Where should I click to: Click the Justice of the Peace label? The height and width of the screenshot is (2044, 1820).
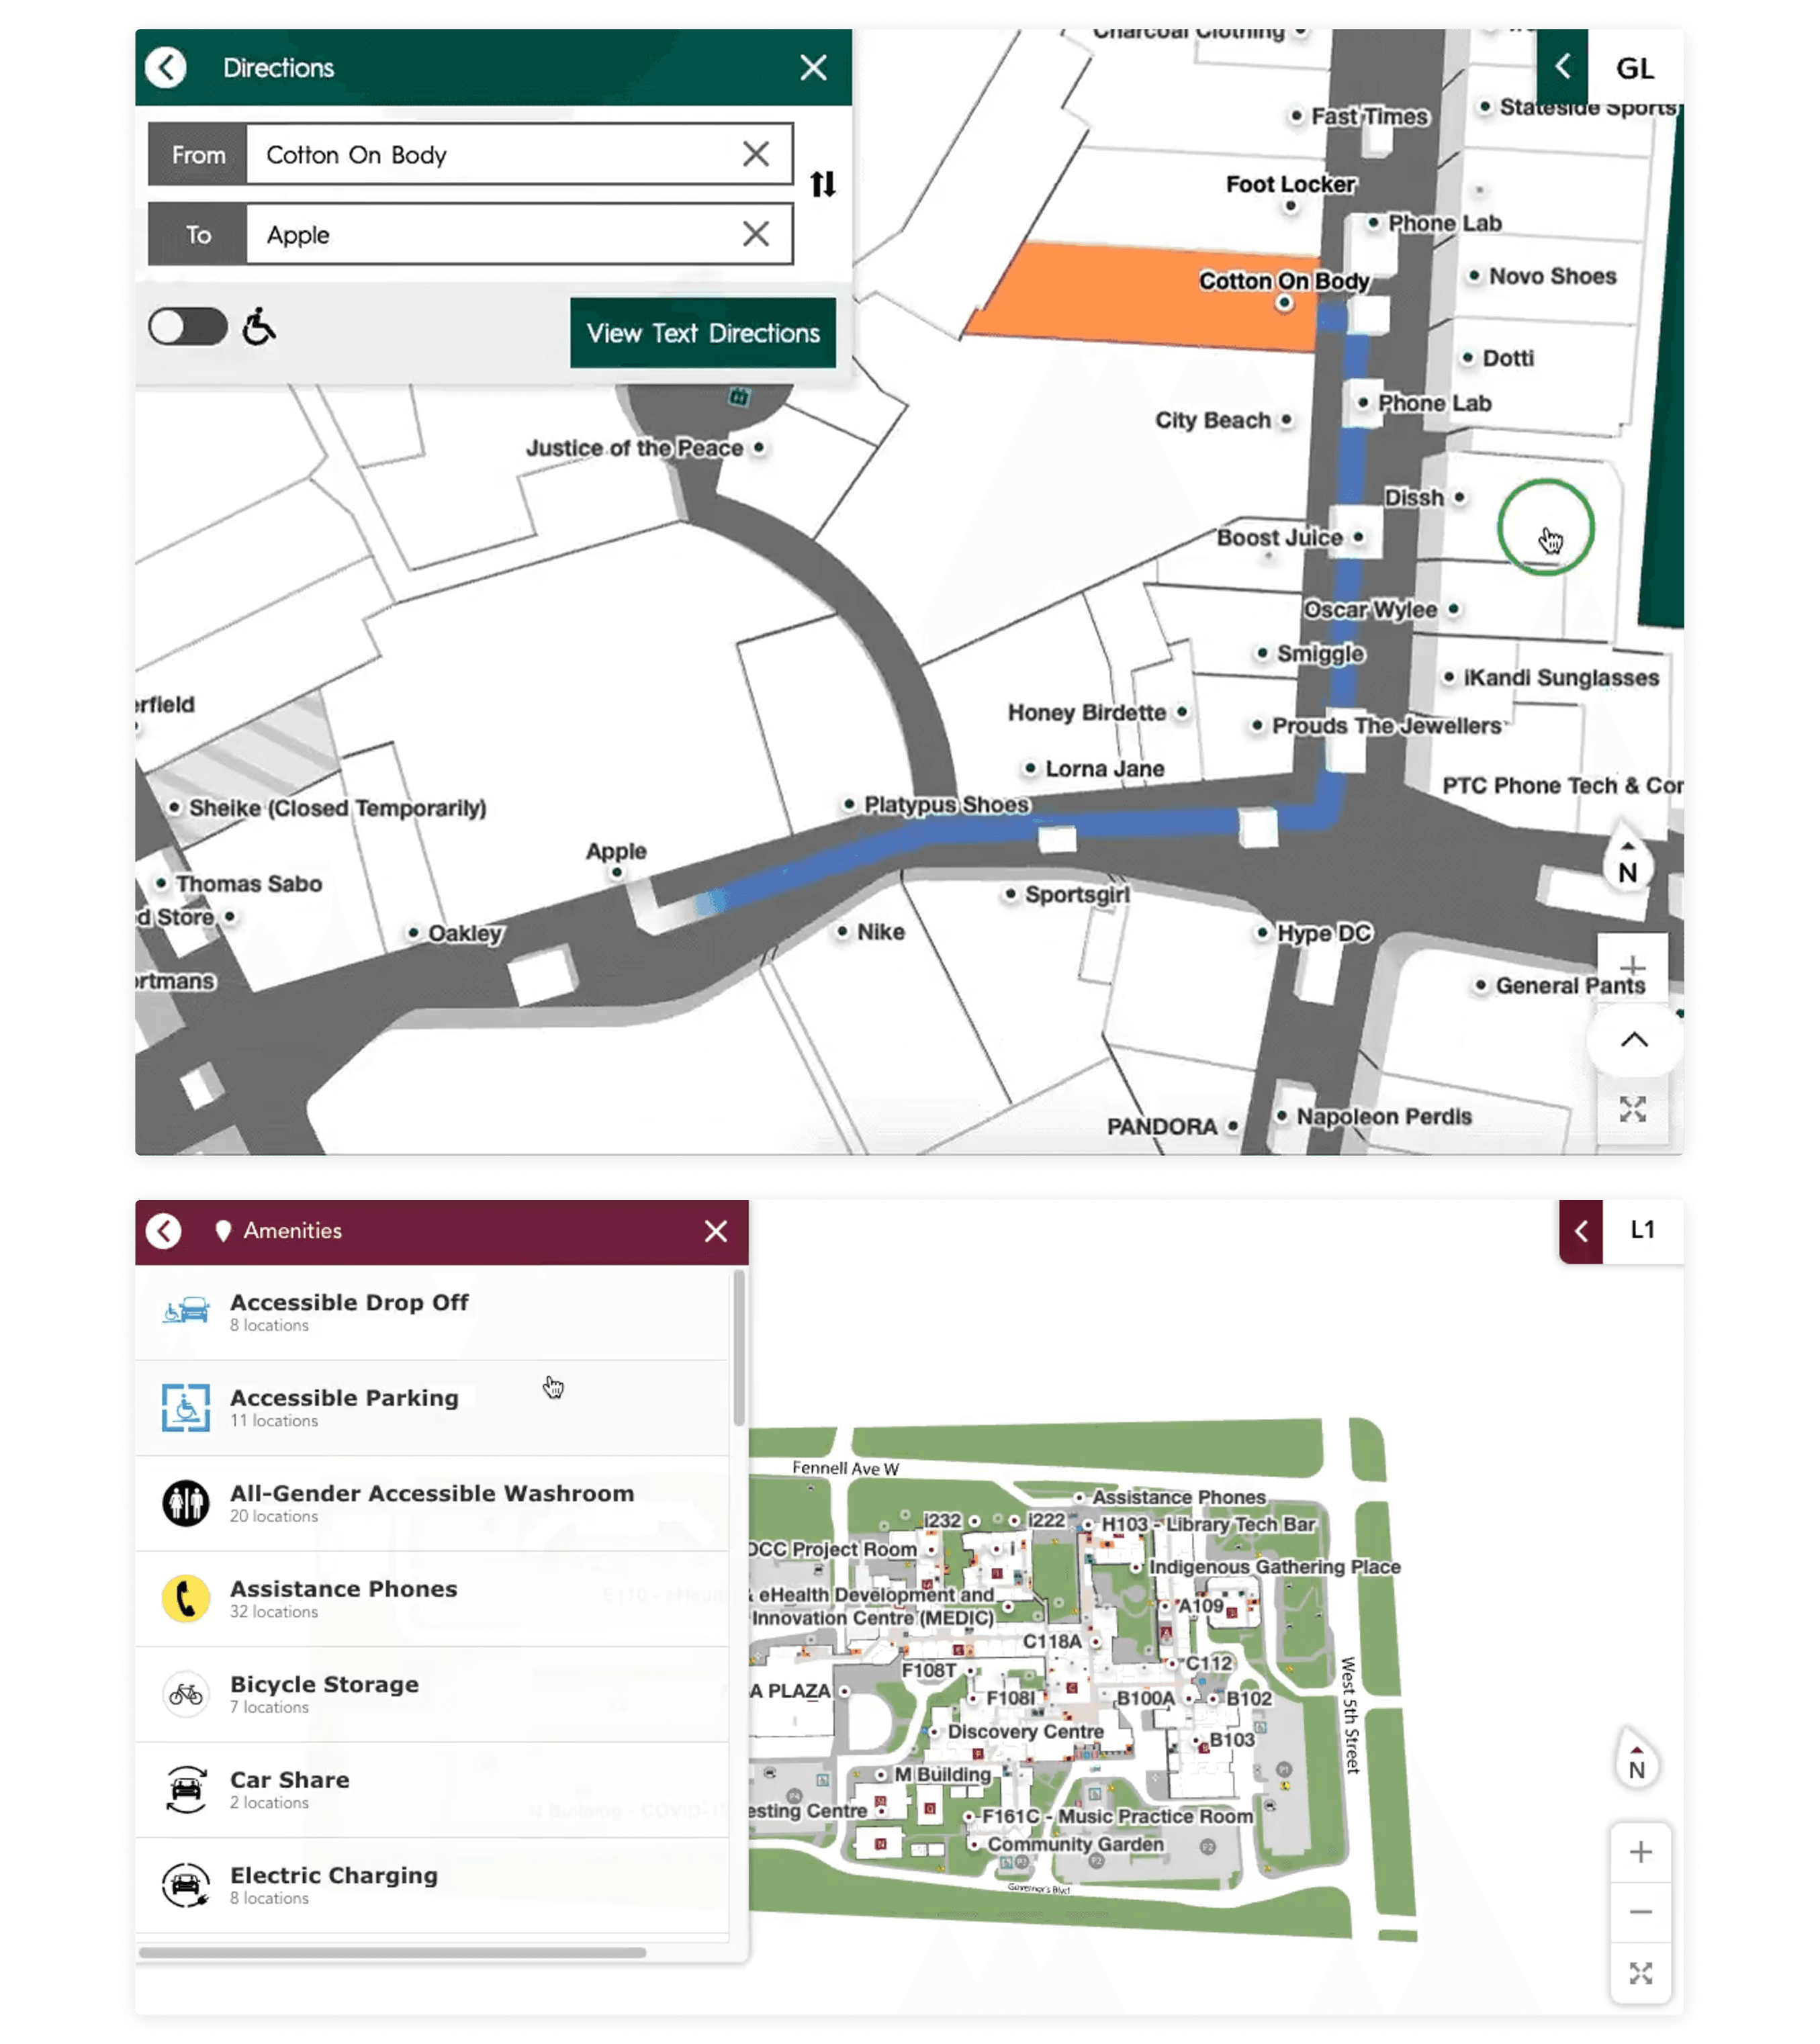tap(635, 448)
